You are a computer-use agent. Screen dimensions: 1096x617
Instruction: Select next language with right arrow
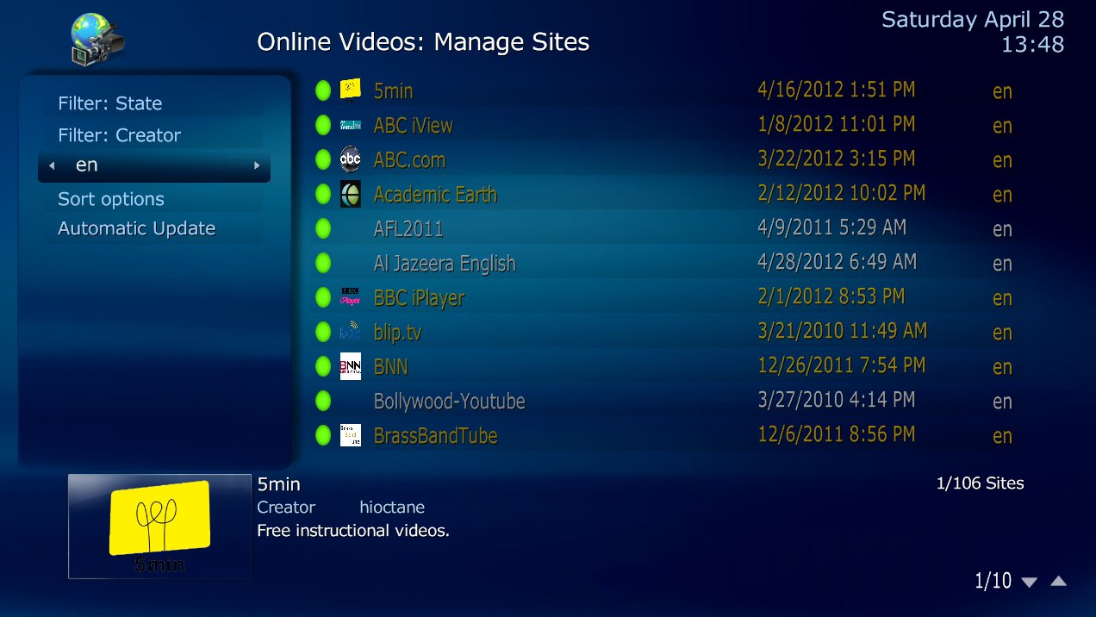pos(257,165)
